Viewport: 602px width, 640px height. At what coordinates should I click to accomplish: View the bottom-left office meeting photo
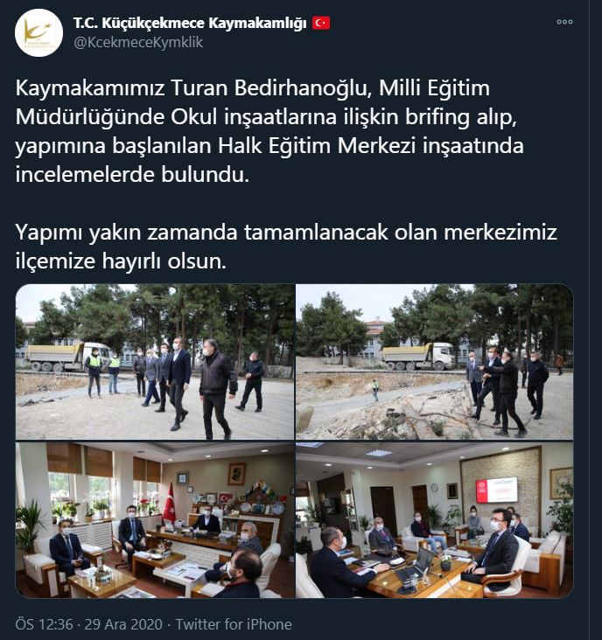[155, 519]
